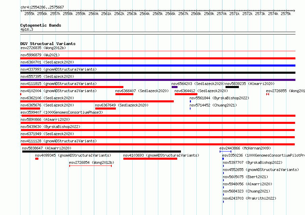This screenshot has height=215, width=305.
Task: Select nsv6367649 (Sedlazeck2020) label
Action: 122,105
